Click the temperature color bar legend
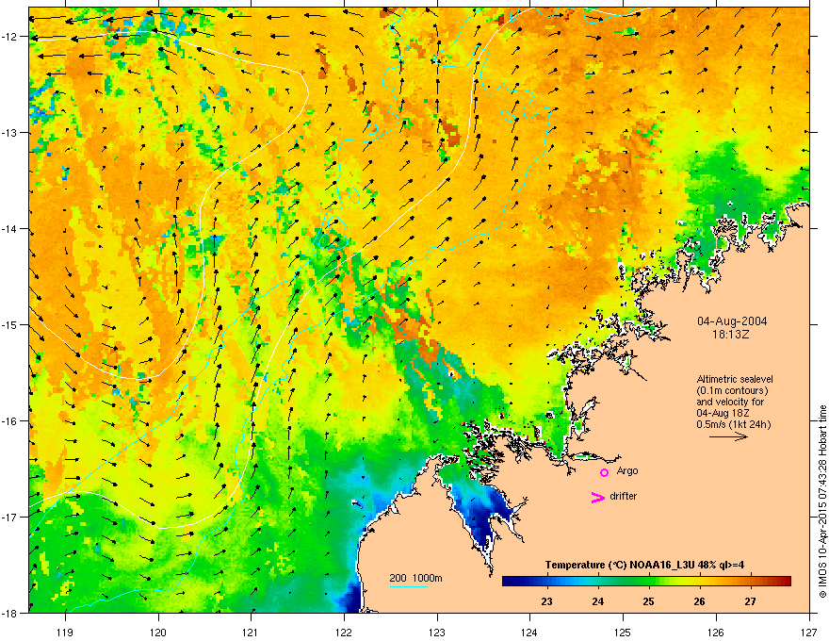829x641 pixels. coord(646,582)
